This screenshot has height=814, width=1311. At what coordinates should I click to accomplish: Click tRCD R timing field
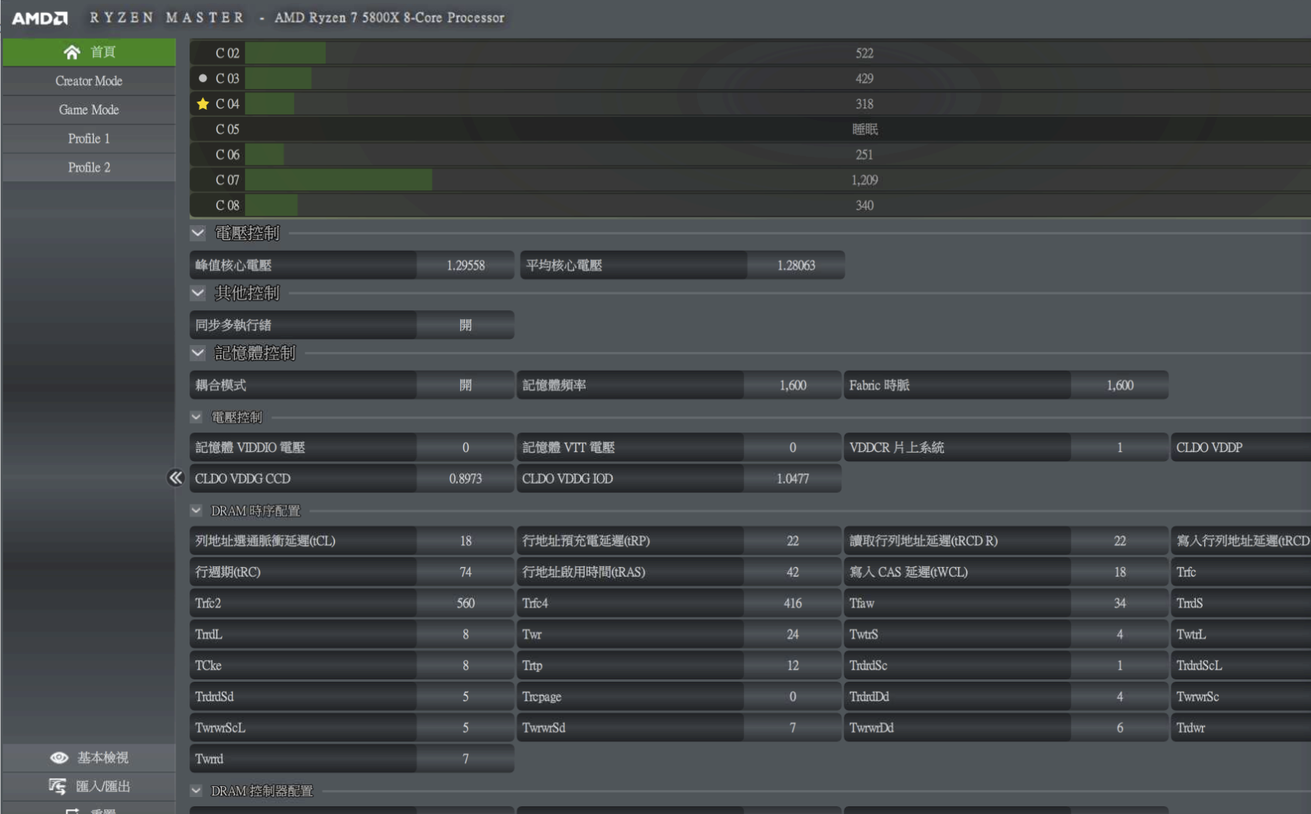point(1006,541)
